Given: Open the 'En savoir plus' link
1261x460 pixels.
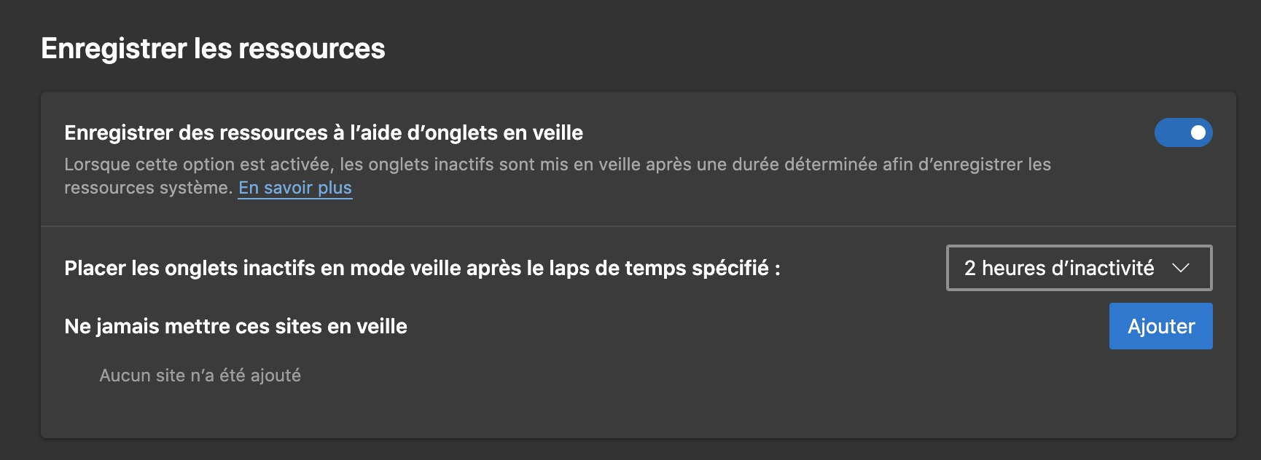Looking at the screenshot, I should tap(295, 188).
